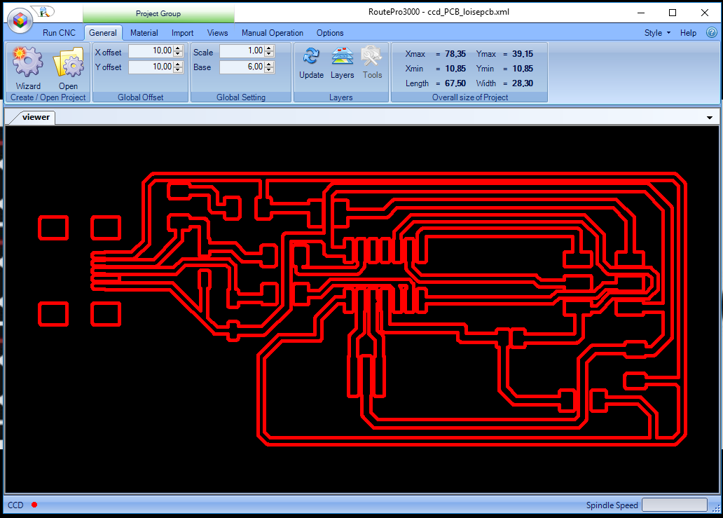
Task: Decrease the X offset value
Action: [178, 53]
